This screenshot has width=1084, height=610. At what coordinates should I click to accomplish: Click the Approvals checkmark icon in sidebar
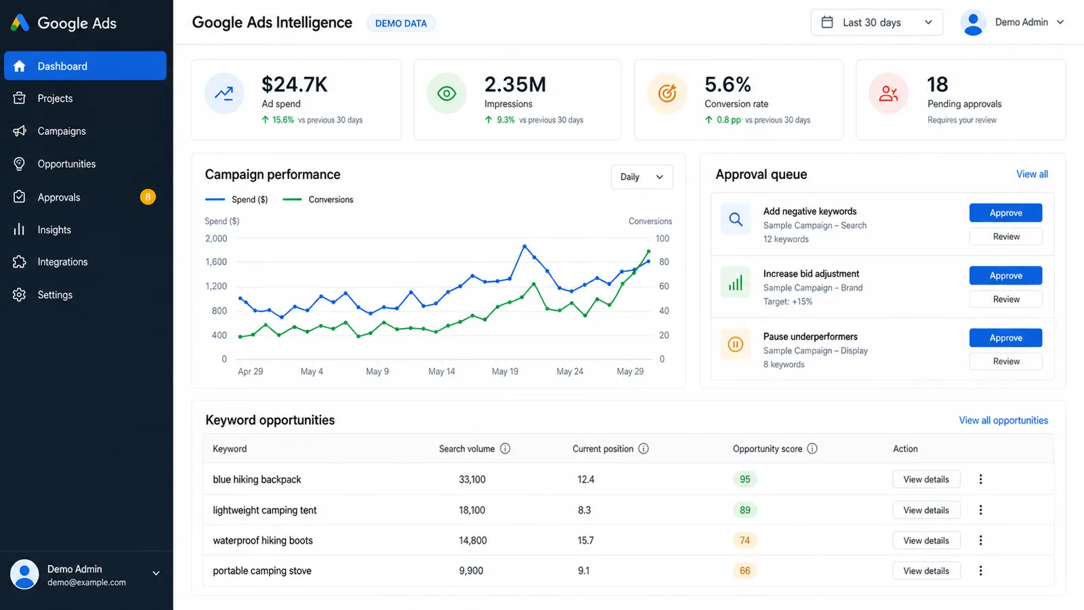[x=20, y=197]
